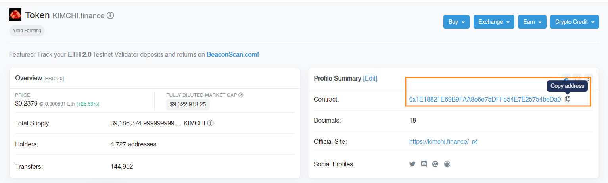Click the Edit link in Profile Summary

[370, 79]
